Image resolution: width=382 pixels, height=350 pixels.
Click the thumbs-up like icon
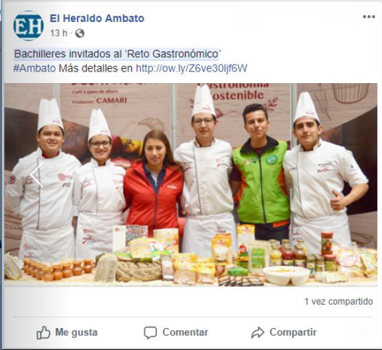(x=43, y=332)
